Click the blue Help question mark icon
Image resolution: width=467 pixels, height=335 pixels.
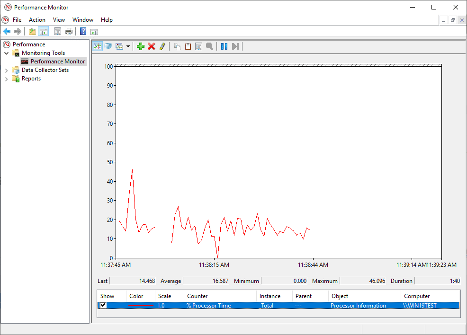83,32
